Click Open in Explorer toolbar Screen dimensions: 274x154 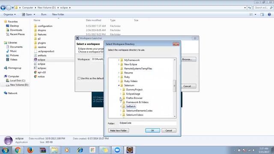coord(27,15)
